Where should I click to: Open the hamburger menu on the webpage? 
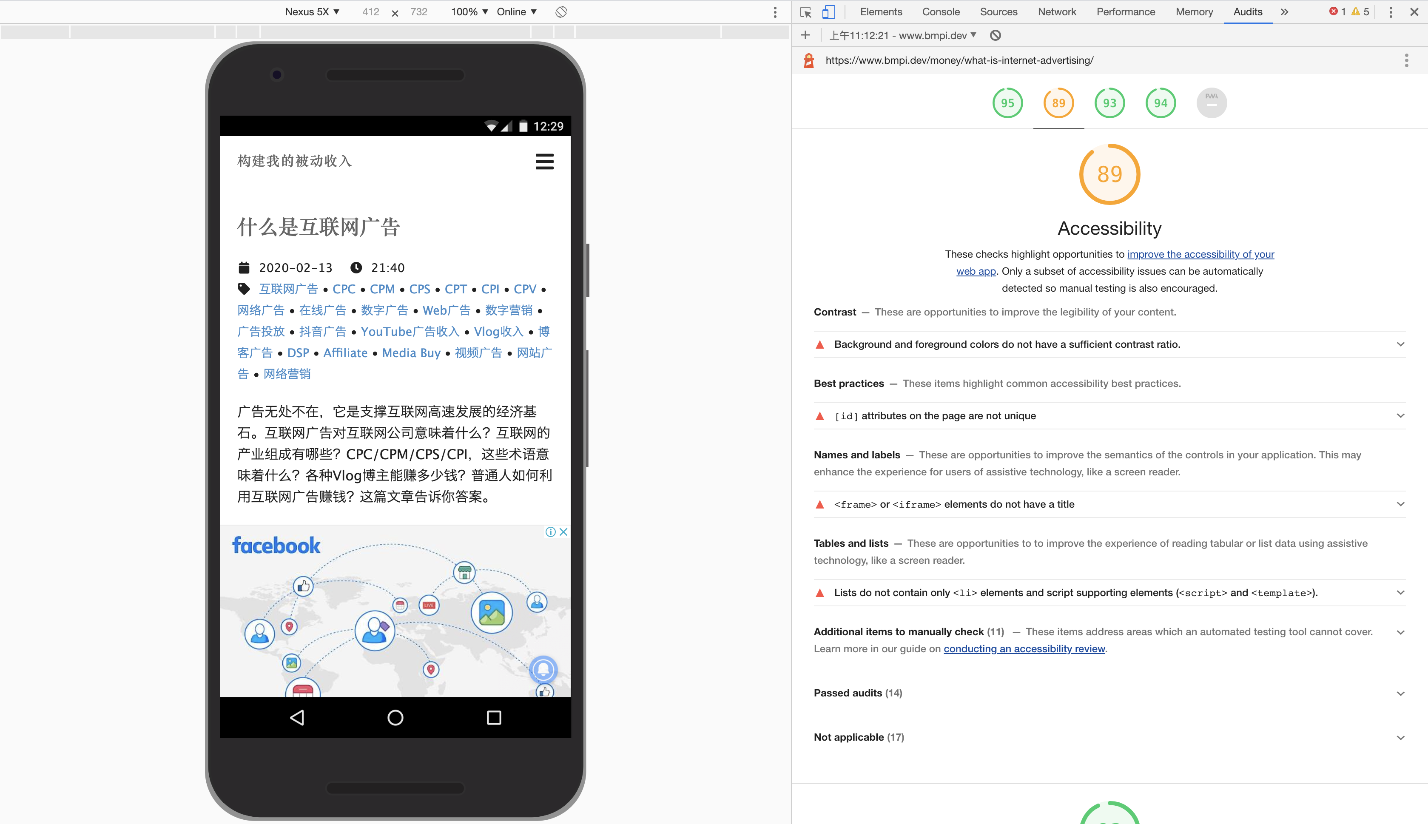pos(544,162)
